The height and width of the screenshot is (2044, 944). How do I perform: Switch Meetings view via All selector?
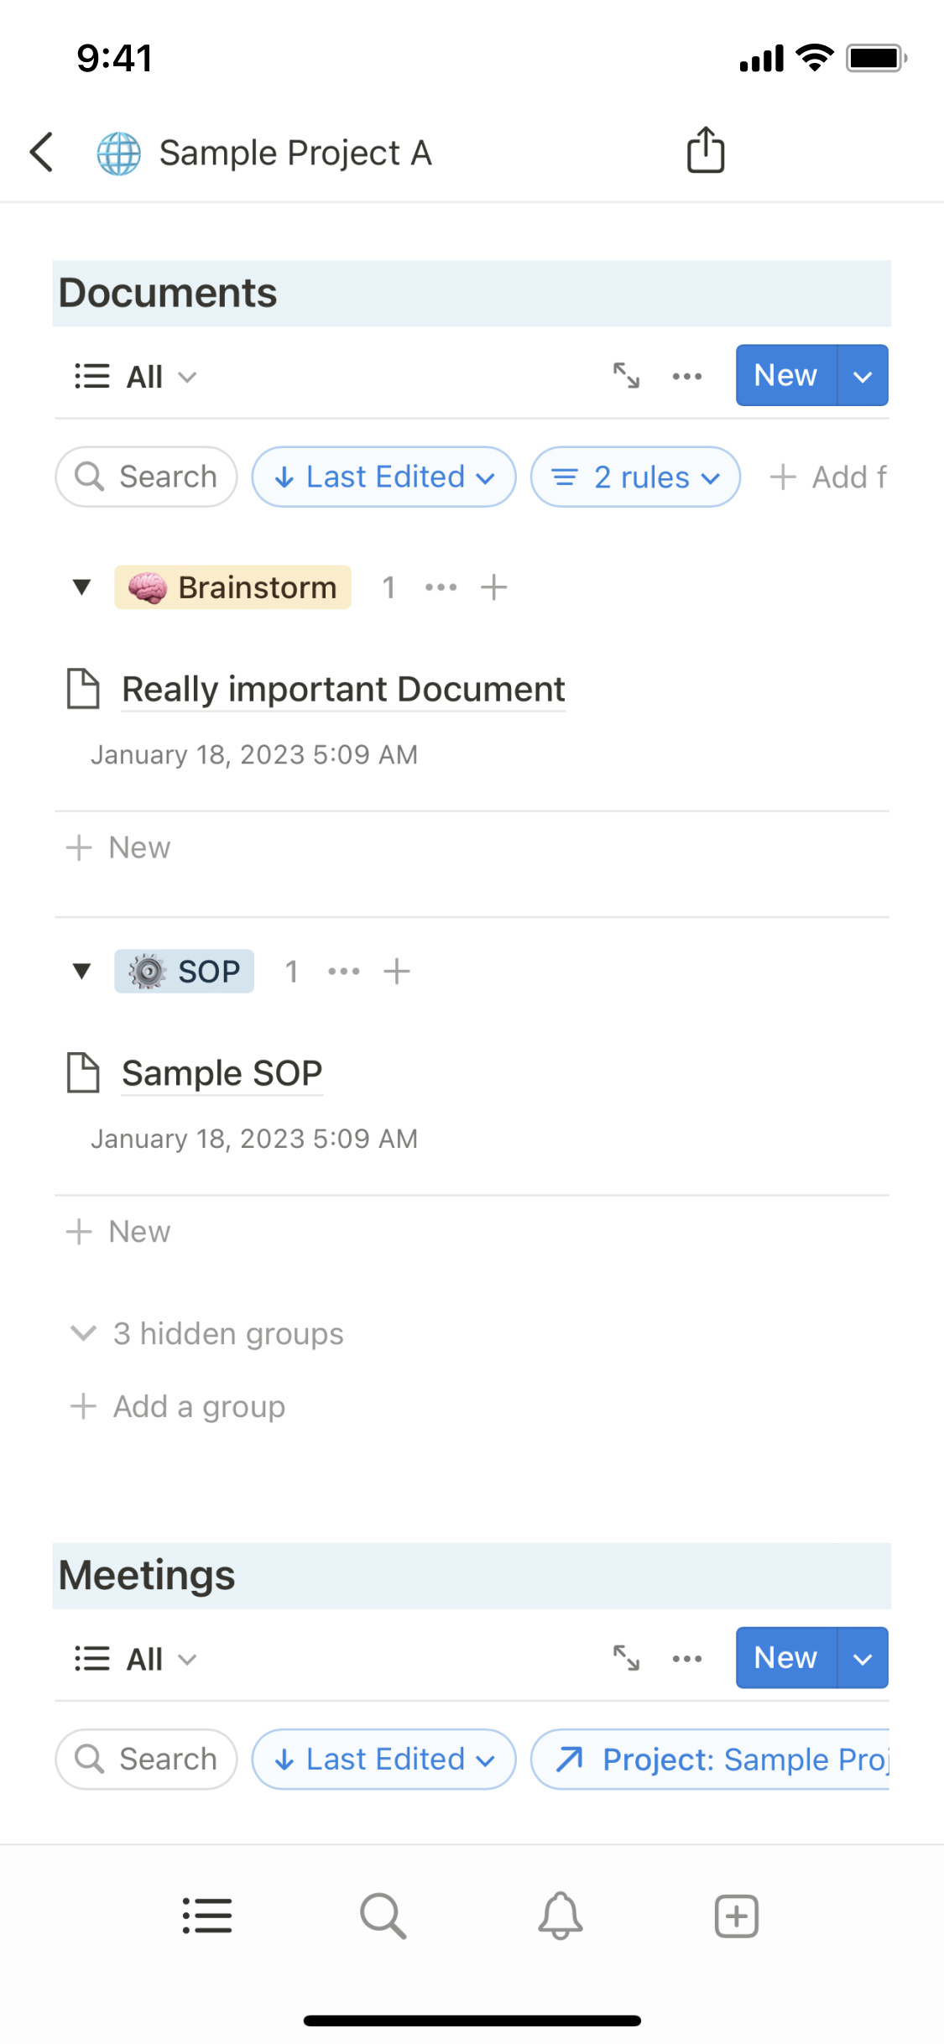[x=136, y=1659]
